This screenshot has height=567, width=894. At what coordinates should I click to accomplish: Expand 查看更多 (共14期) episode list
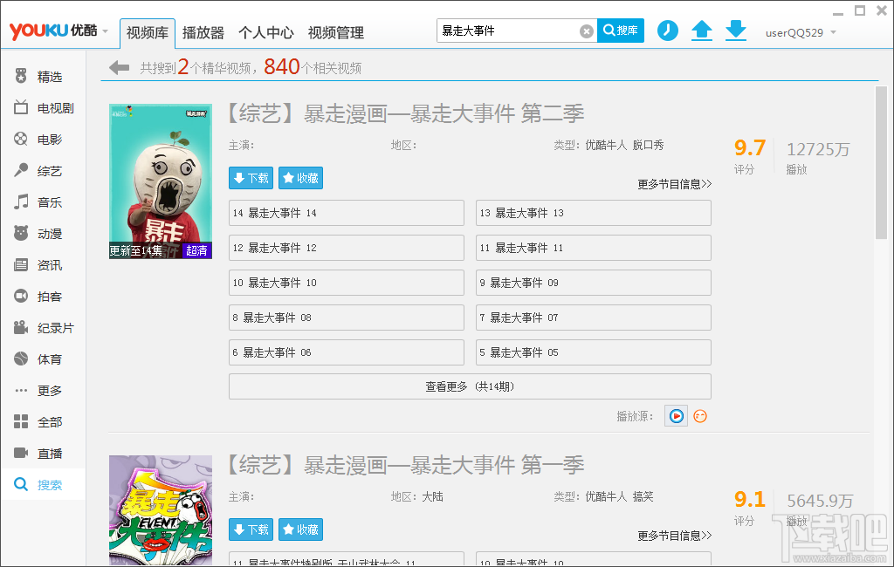470,386
